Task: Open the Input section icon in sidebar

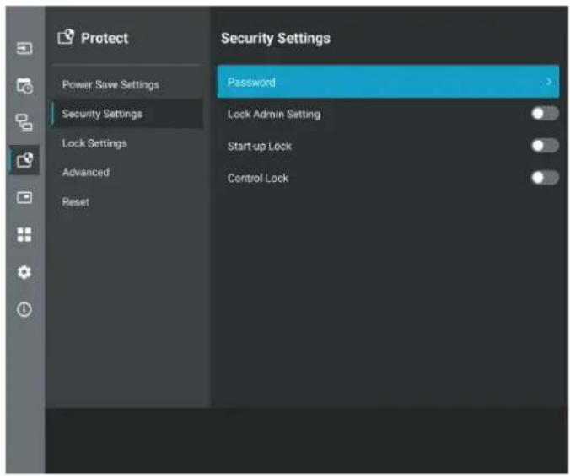Action: 24,48
